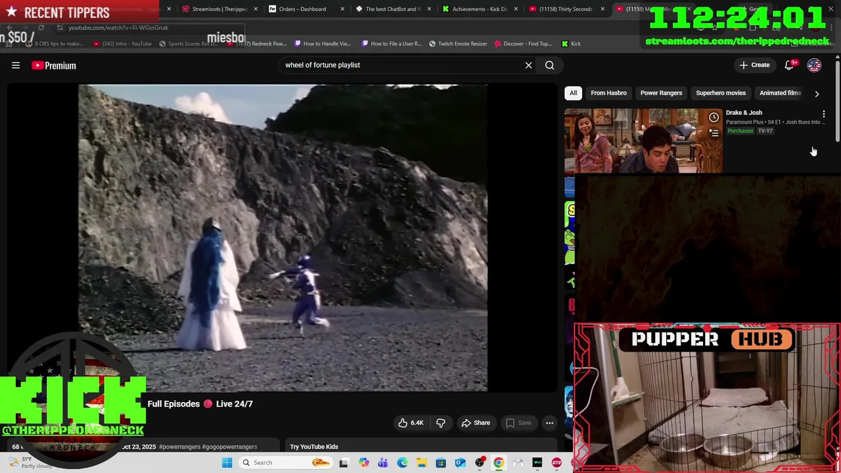Open the game controller app on the taskbar

tap(518, 462)
